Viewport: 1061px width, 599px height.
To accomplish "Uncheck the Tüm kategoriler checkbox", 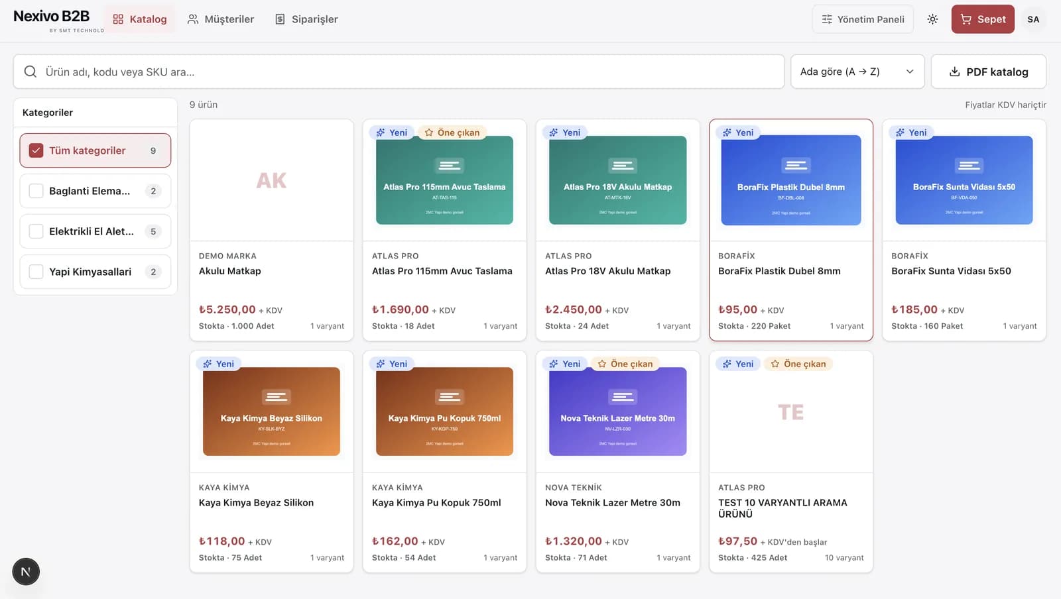I will click(x=36, y=150).
